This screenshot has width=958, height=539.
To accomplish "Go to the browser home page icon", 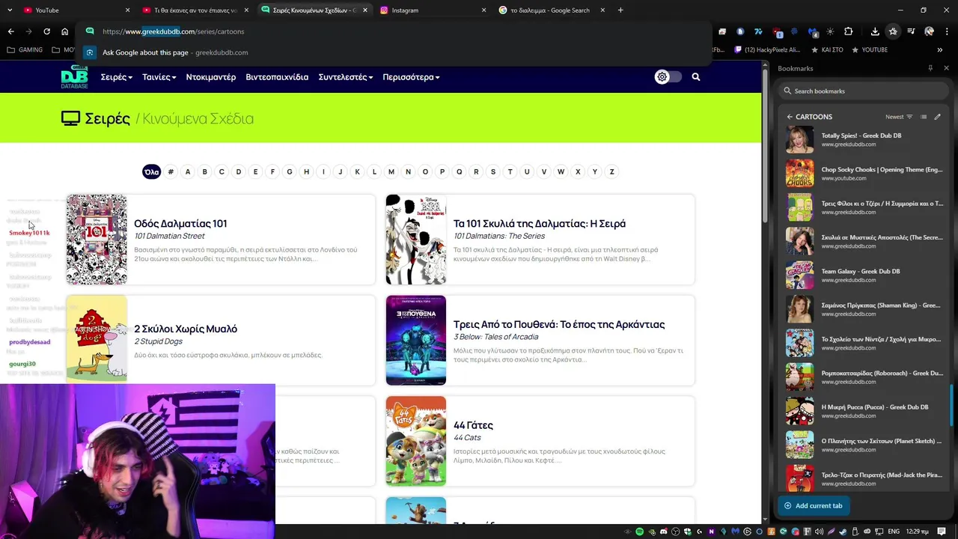I will tap(64, 31).
